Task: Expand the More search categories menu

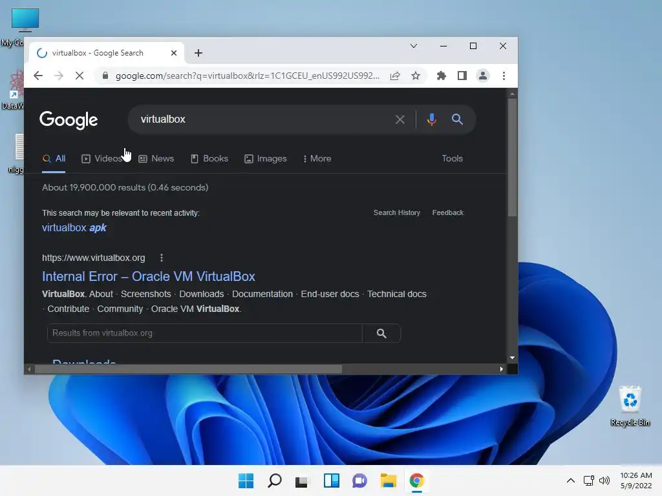Action: click(317, 159)
